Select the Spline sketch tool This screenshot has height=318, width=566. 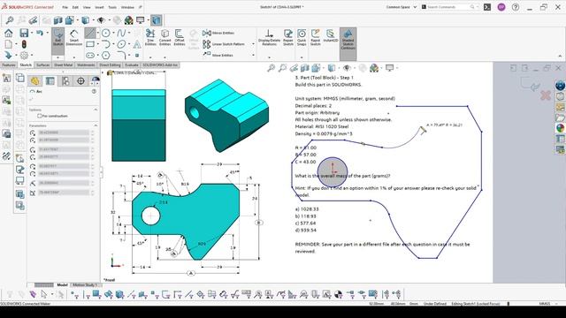click(121, 34)
